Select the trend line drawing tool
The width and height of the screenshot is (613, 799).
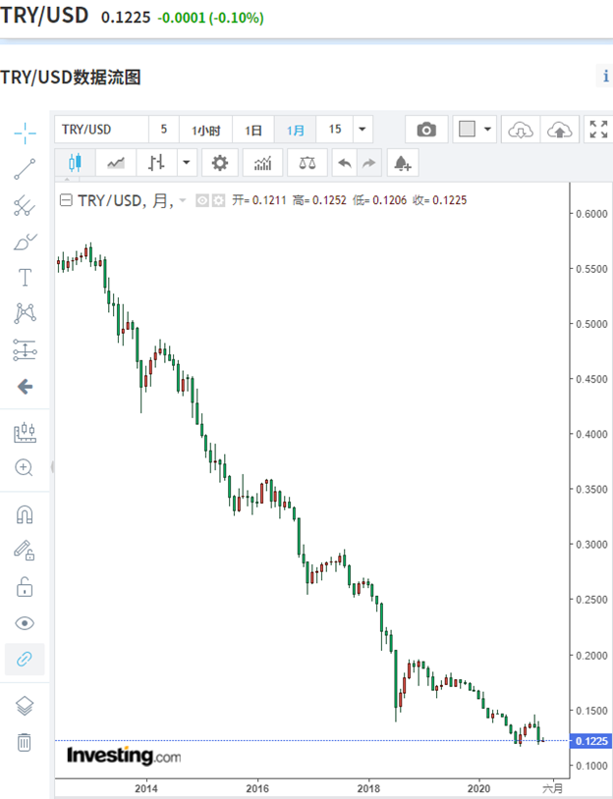[25, 169]
